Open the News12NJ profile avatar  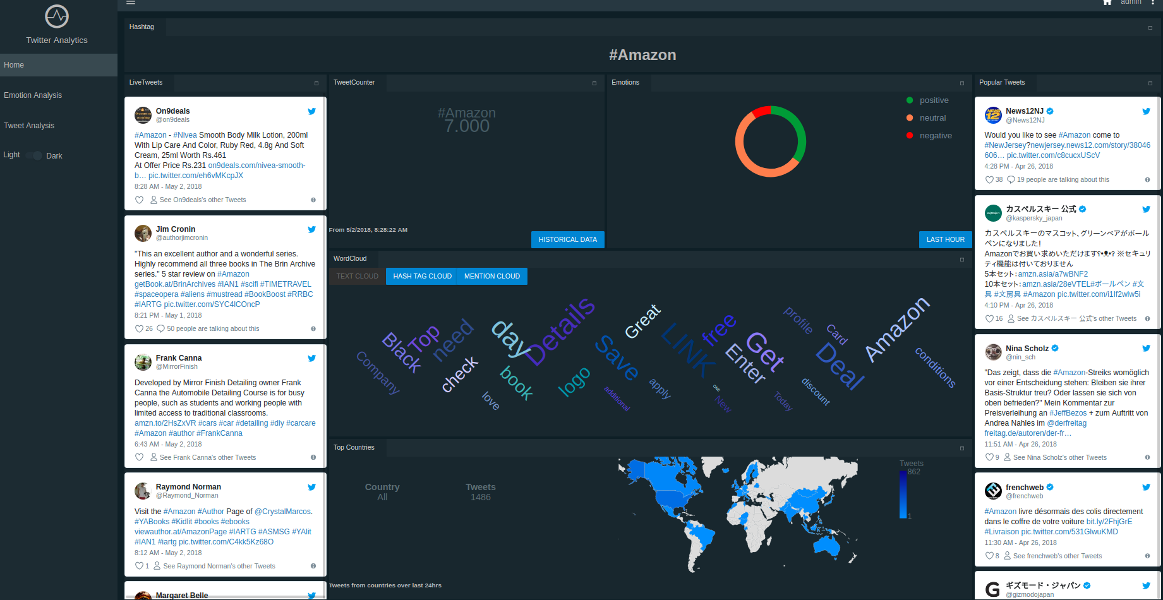point(993,115)
